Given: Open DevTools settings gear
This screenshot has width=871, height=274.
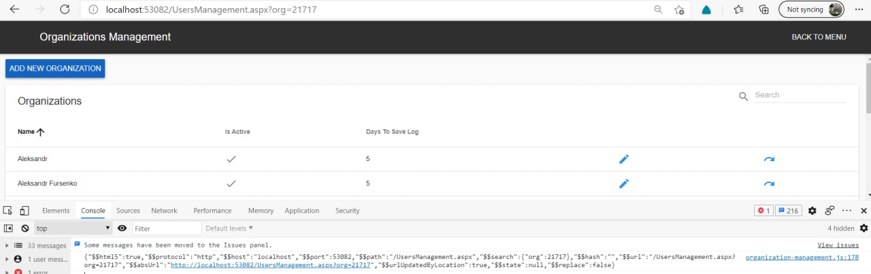Looking at the screenshot, I should [812, 211].
